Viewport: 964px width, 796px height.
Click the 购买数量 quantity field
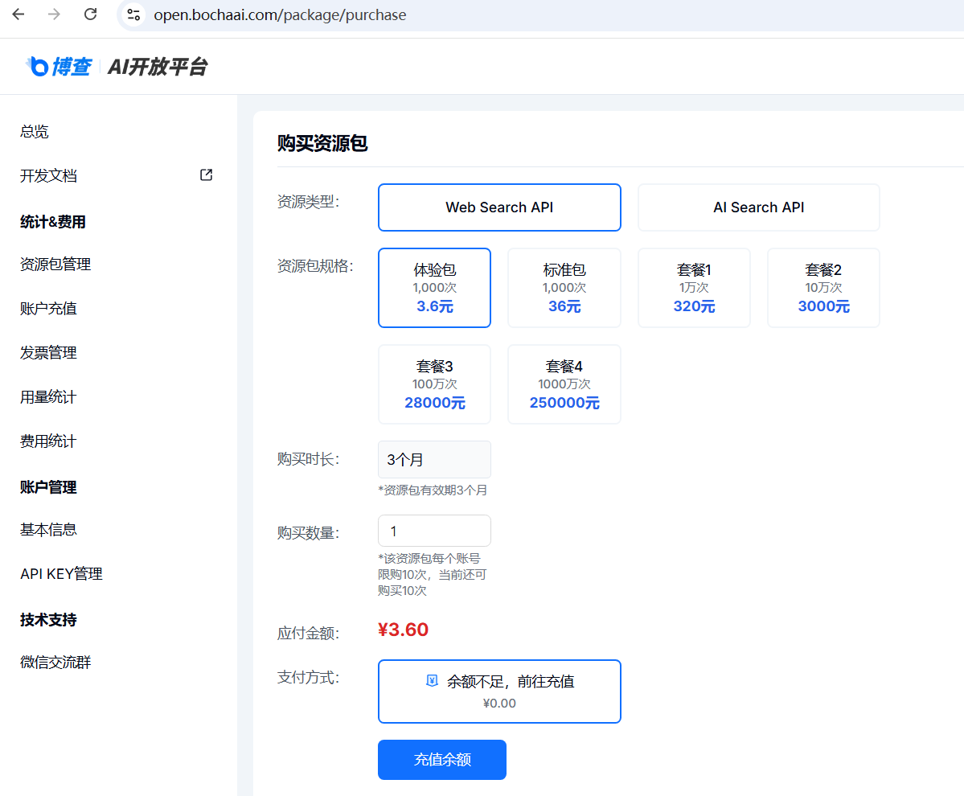(x=435, y=531)
